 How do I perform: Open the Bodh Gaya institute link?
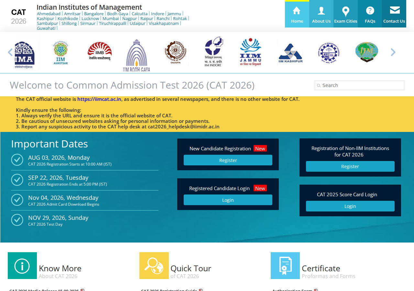click(x=117, y=14)
